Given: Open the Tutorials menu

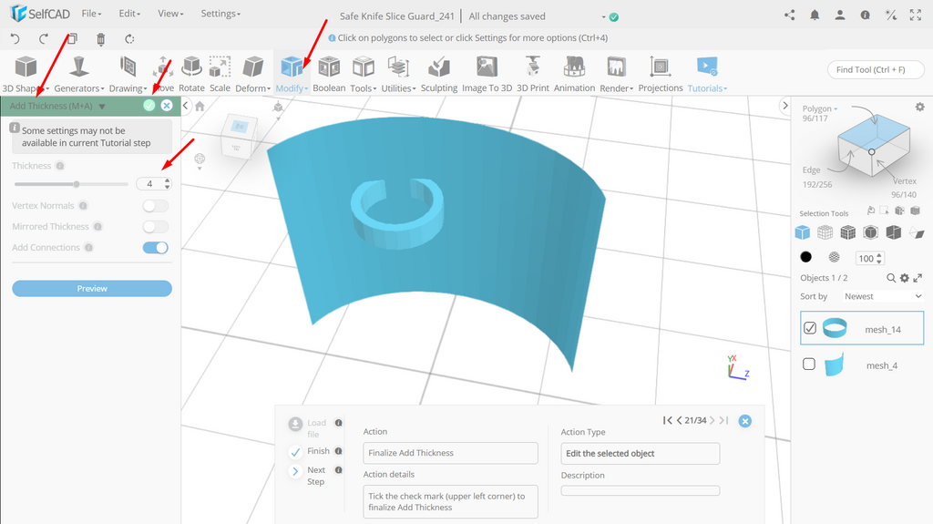Looking at the screenshot, I should (x=707, y=74).
